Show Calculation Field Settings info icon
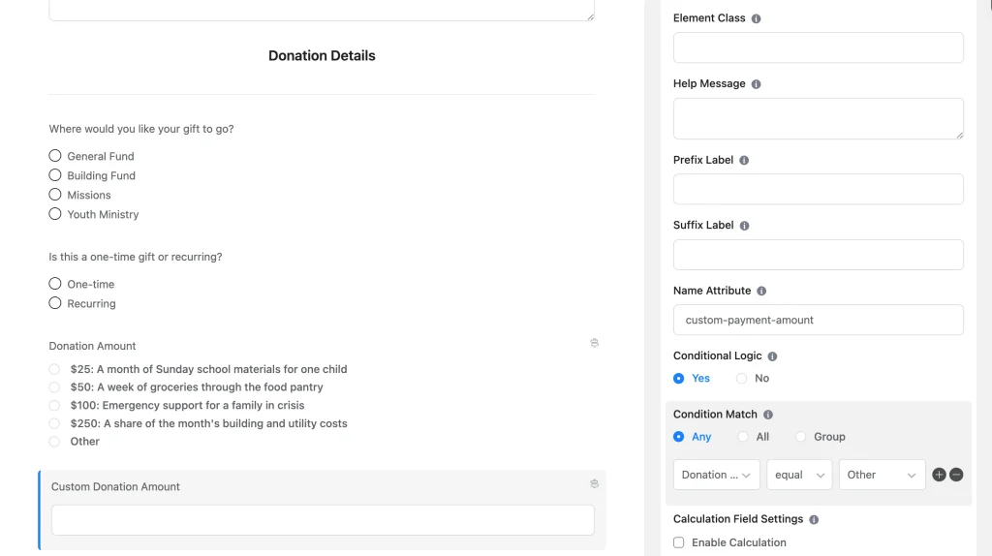The width and height of the screenshot is (992, 556). [814, 519]
